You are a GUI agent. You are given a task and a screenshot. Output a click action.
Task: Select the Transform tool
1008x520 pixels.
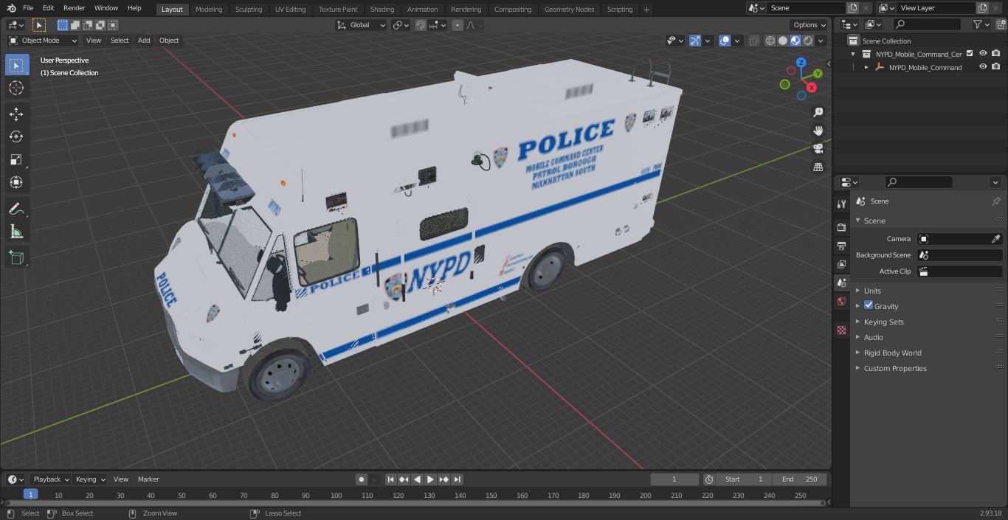click(16, 182)
